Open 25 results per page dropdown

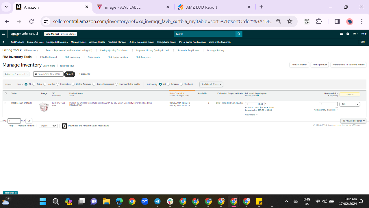click(x=353, y=121)
